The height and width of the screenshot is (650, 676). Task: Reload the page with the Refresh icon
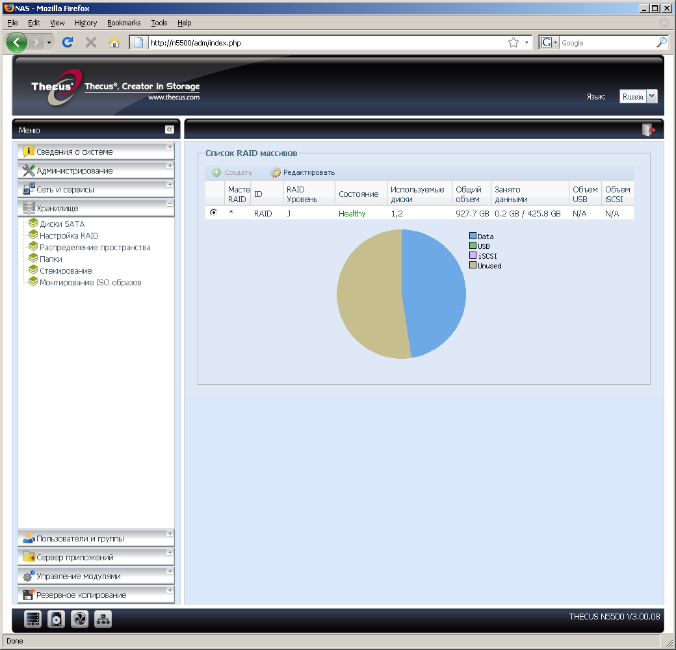pos(67,42)
